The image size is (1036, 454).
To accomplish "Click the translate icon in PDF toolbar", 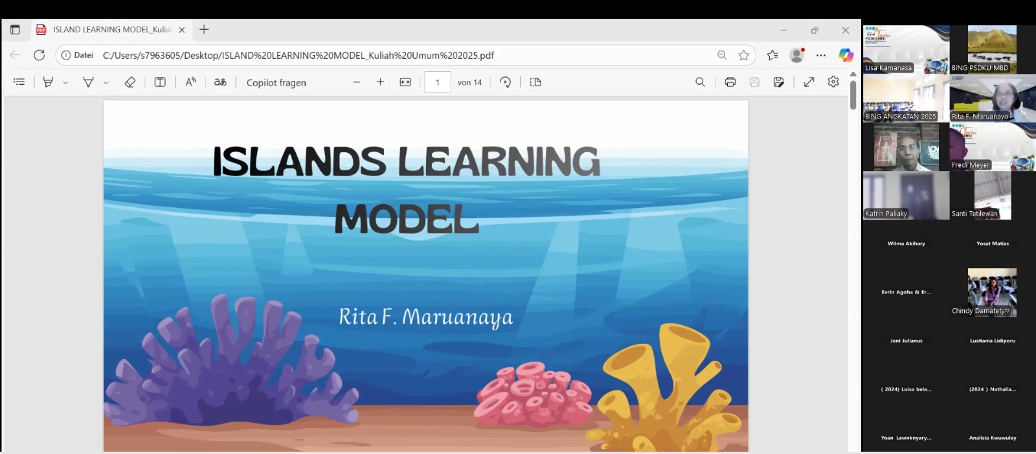I will click(220, 82).
